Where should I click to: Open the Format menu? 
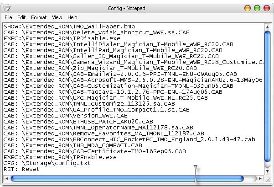(39, 17)
